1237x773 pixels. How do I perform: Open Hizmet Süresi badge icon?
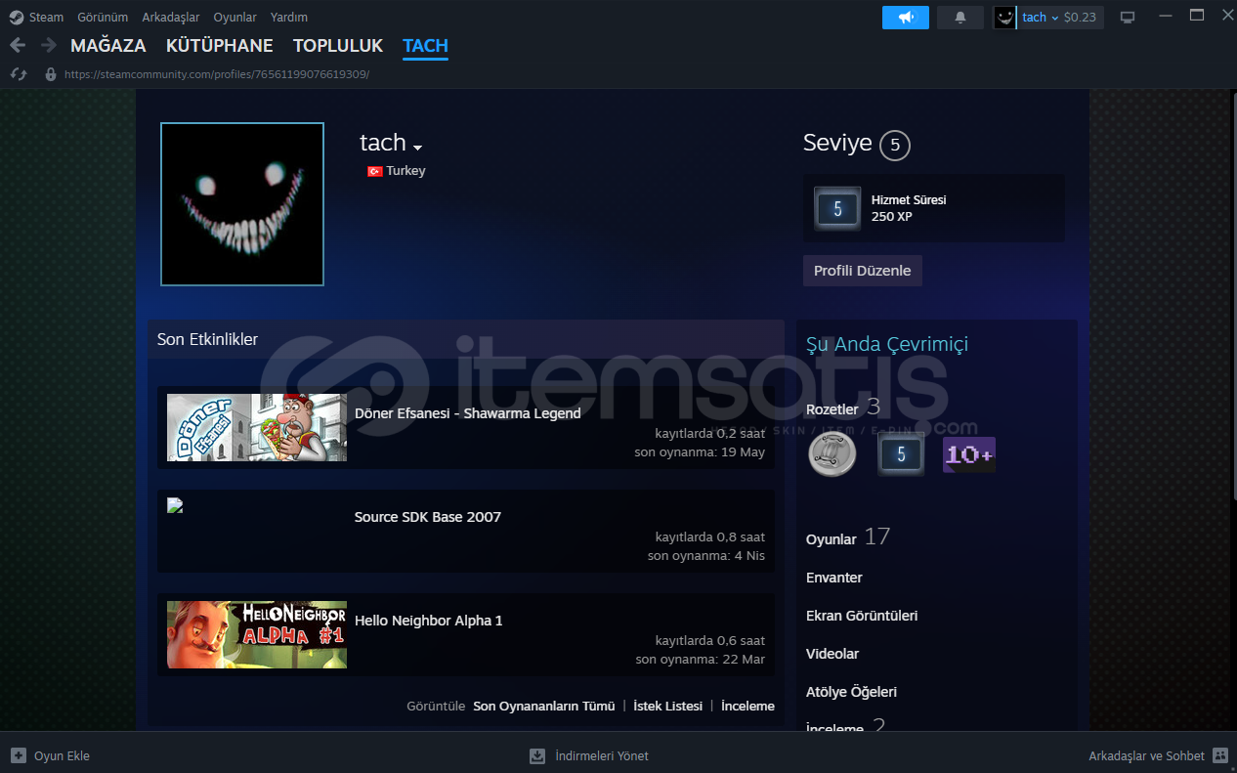tap(837, 208)
